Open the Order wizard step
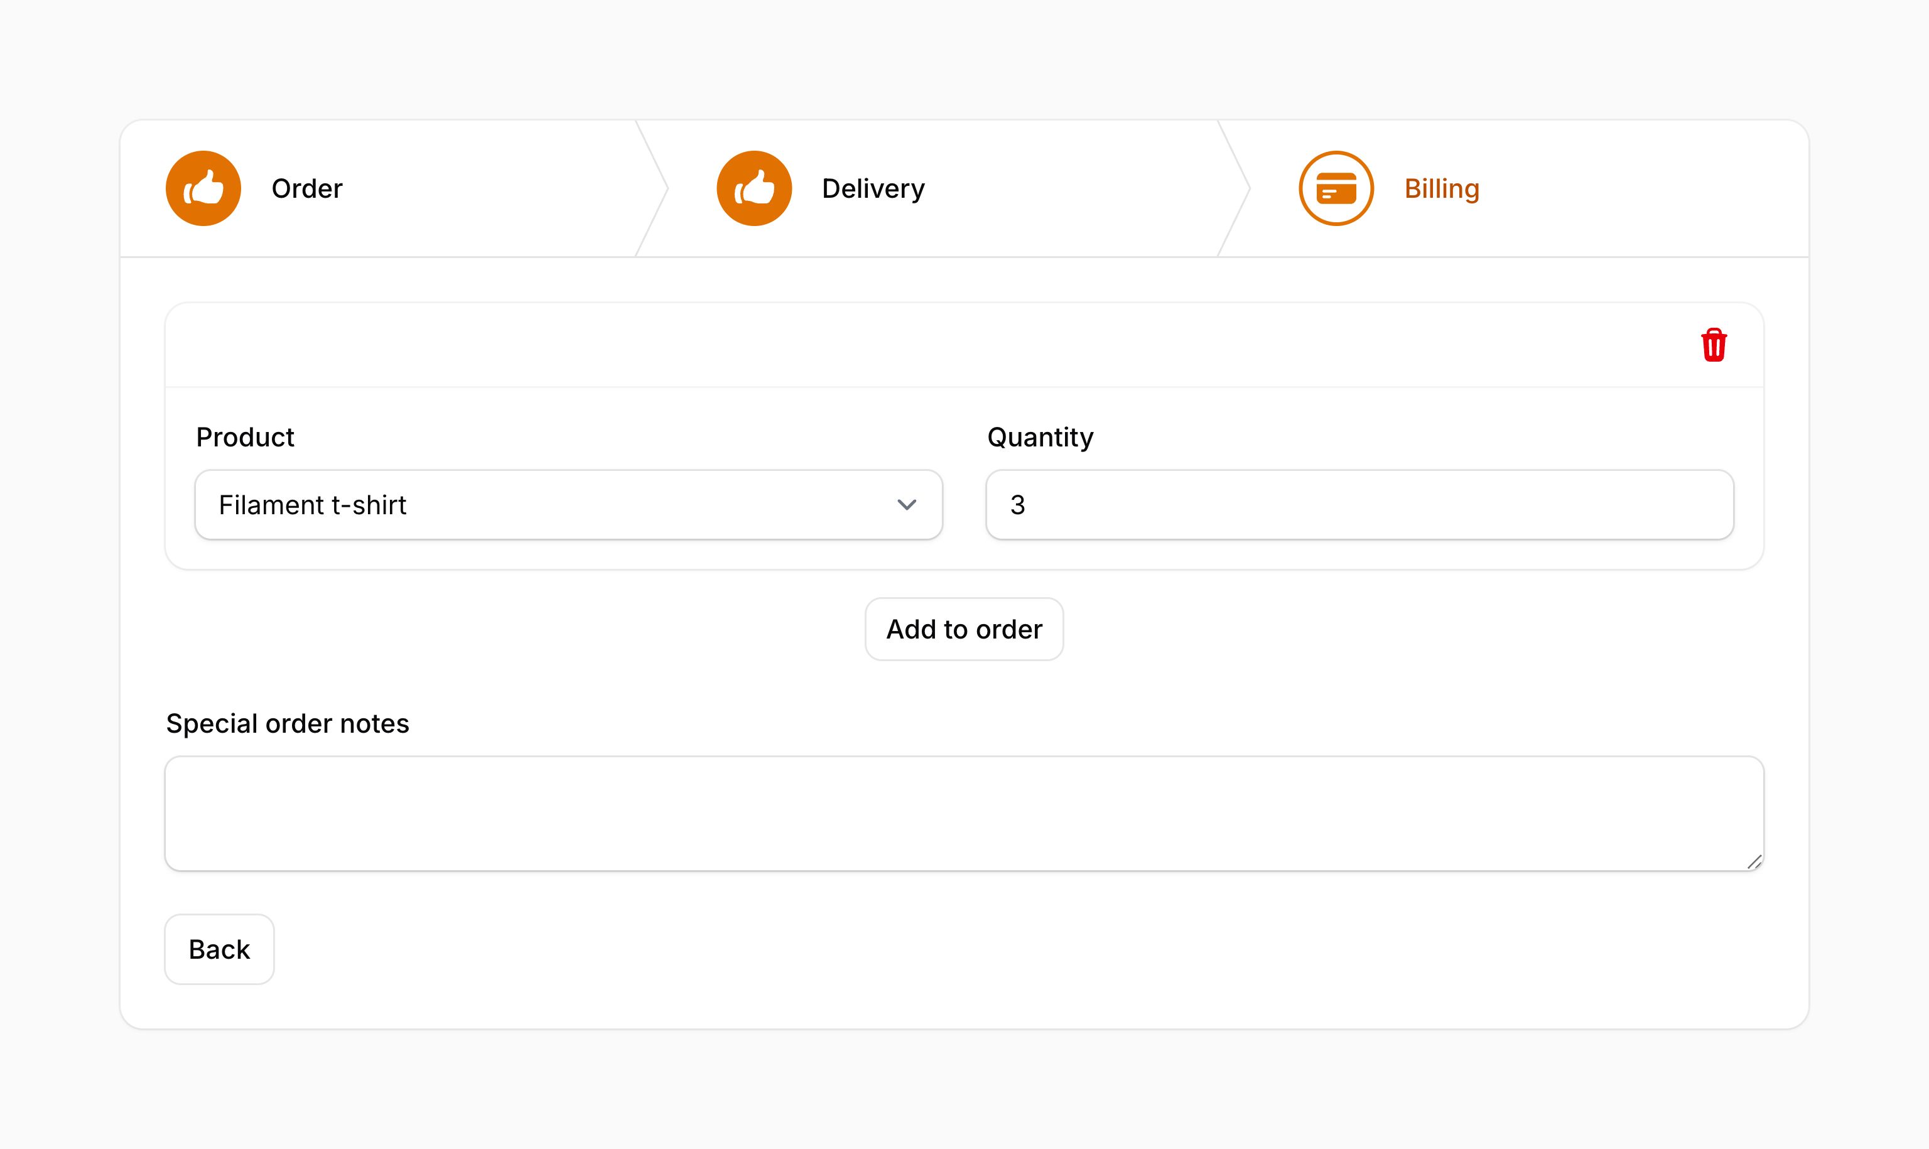 pos(307,189)
